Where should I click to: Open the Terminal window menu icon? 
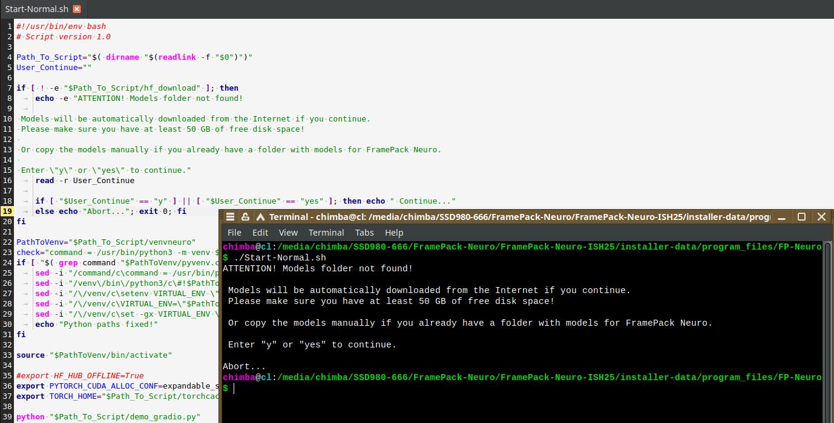click(x=230, y=217)
